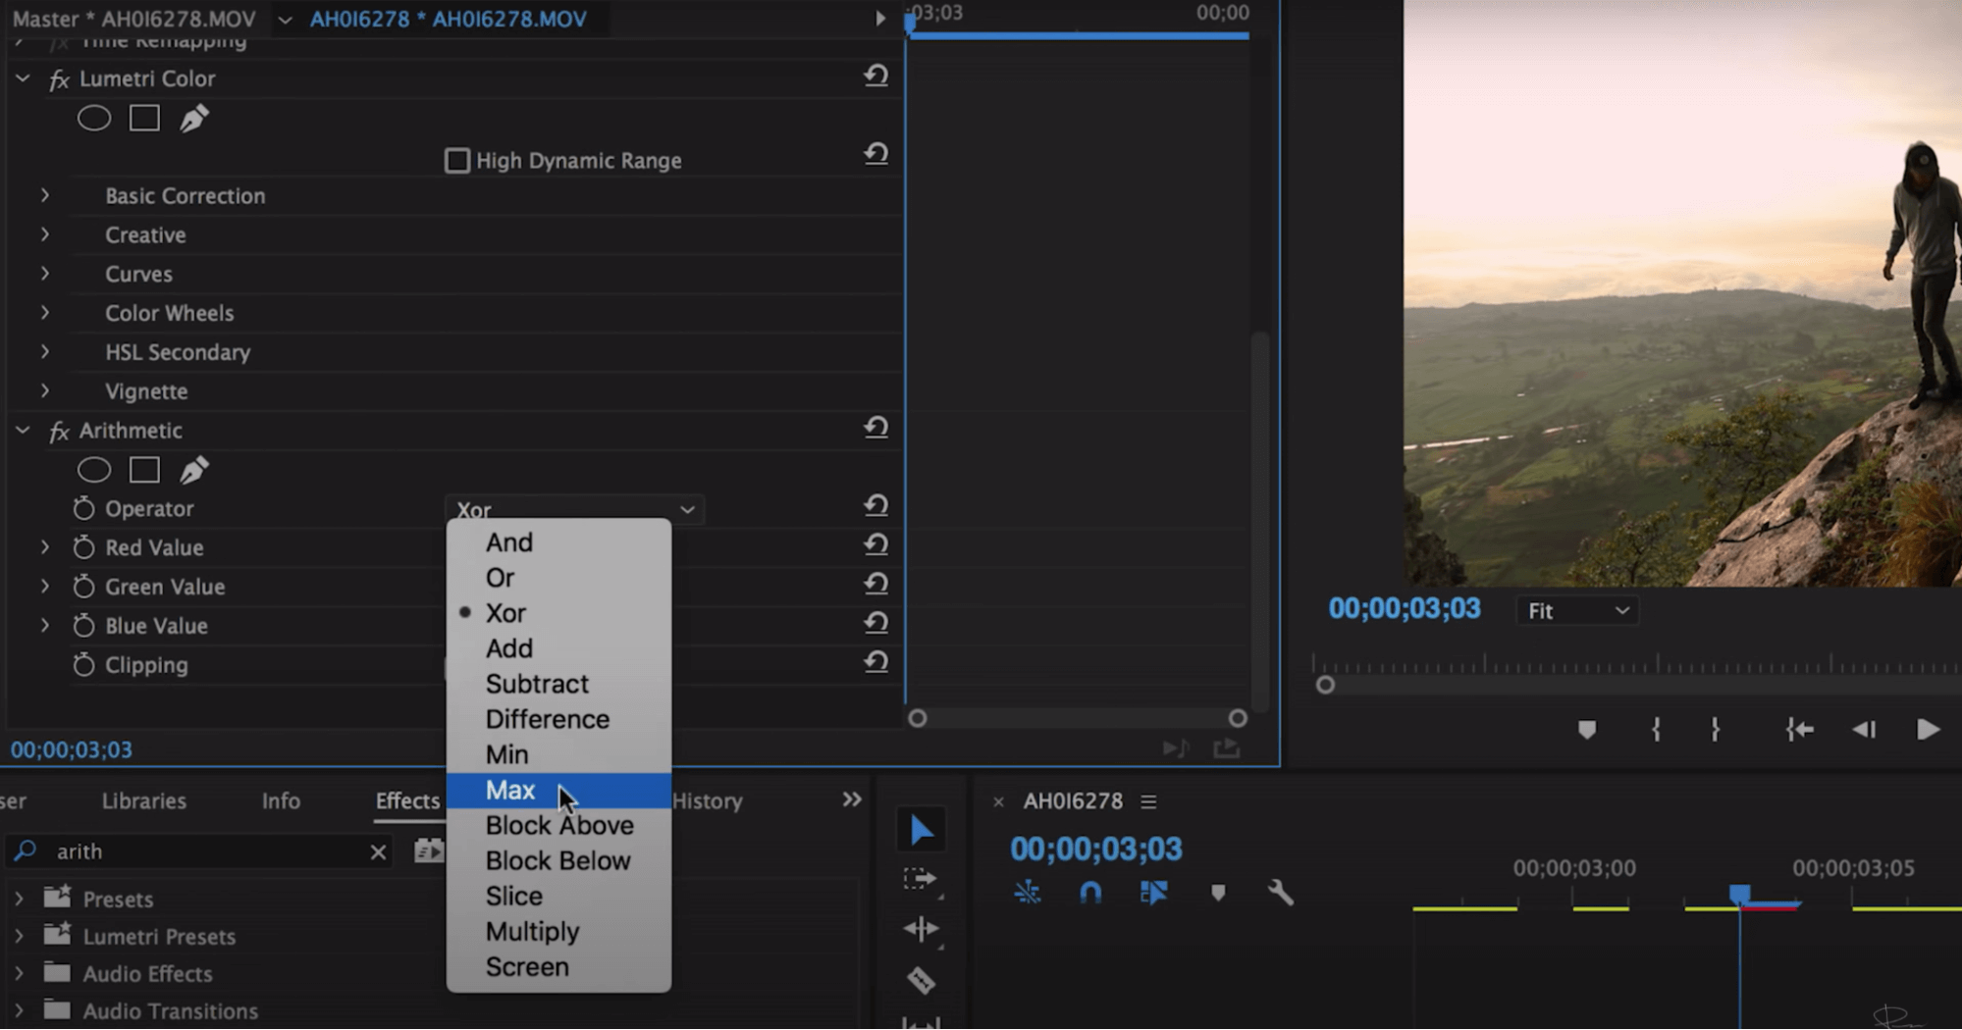The image size is (1962, 1030).
Task: Play the Program monitor video
Action: pyautogui.click(x=1928, y=730)
